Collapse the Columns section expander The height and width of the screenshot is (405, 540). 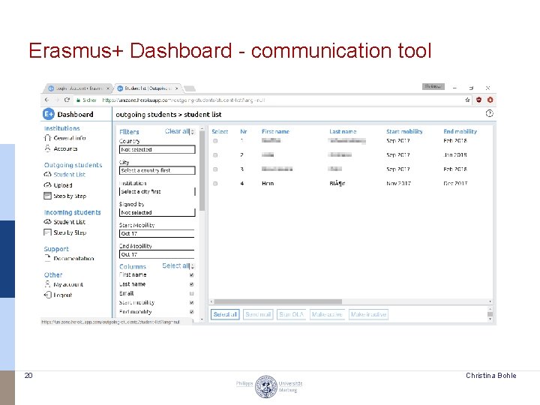point(193,265)
